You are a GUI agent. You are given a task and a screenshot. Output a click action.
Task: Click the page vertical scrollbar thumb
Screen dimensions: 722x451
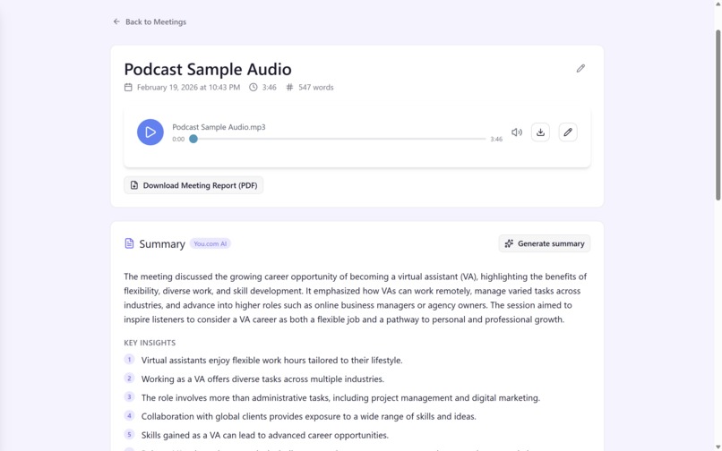coord(718,115)
